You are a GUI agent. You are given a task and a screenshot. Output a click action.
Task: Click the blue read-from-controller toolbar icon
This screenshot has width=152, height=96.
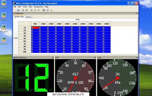pos(31,10)
